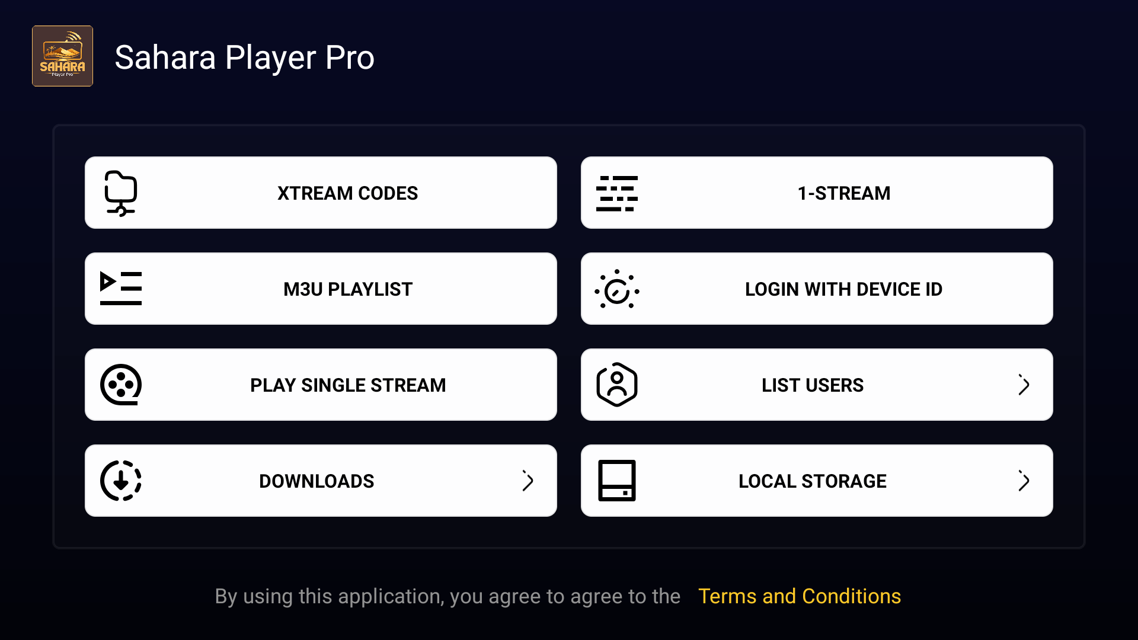Click the M3U Playlist play-list icon
The width and height of the screenshot is (1138, 640).
pos(121,289)
